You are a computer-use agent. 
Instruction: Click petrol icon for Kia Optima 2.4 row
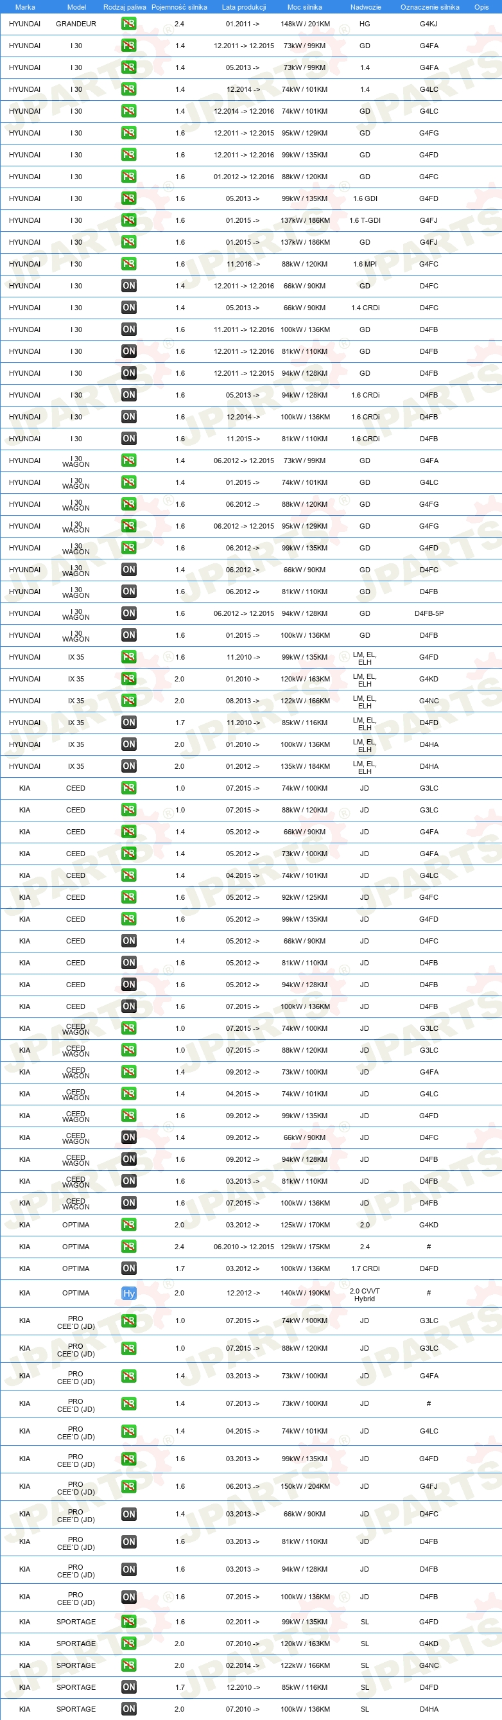[x=129, y=1247]
